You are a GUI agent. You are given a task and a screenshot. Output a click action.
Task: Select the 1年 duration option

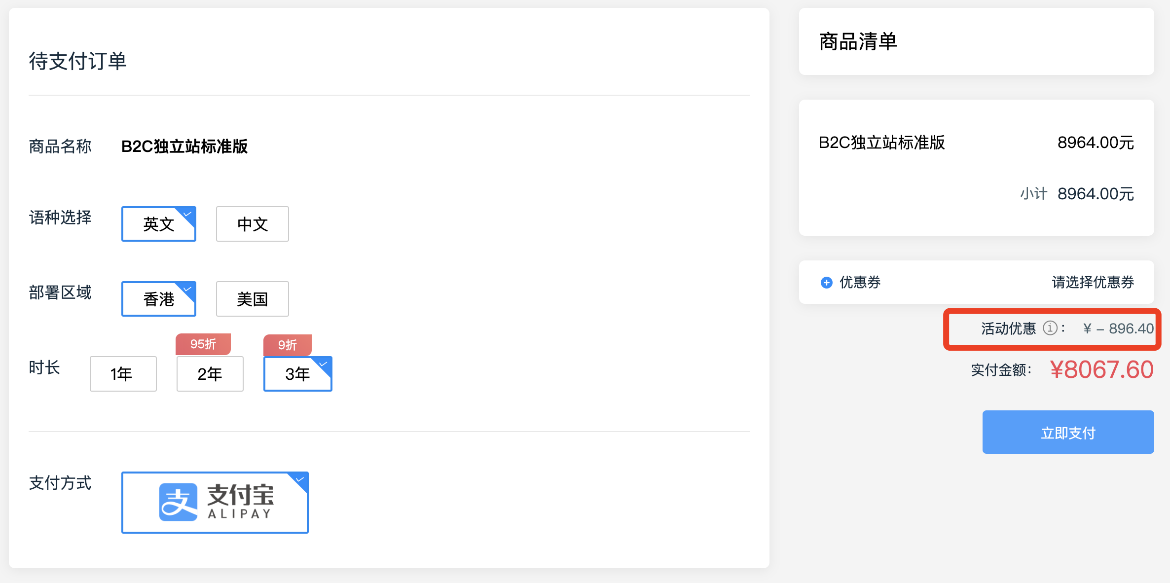(123, 374)
